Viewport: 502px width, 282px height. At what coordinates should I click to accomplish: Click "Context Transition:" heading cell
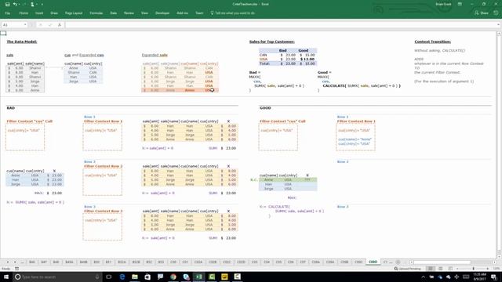pos(432,42)
